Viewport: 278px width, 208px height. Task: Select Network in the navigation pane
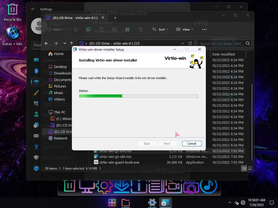58,138
